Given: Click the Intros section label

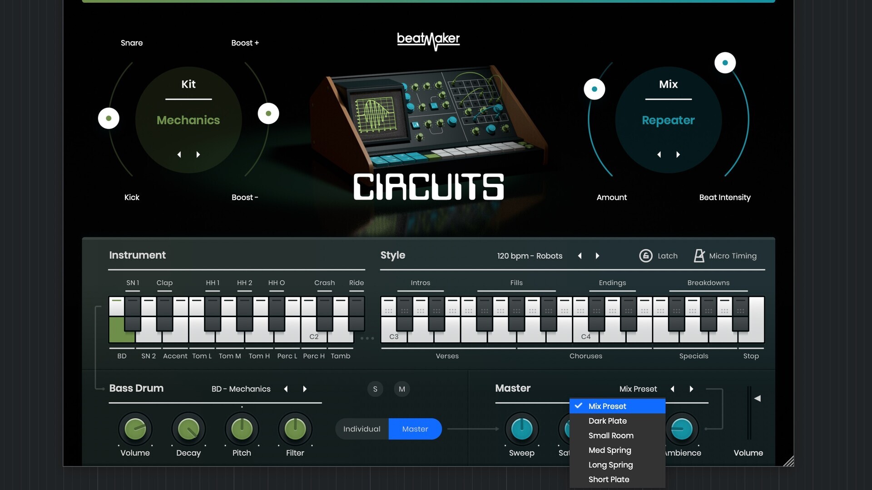Looking at the screenshot, I should pos(420,283).
